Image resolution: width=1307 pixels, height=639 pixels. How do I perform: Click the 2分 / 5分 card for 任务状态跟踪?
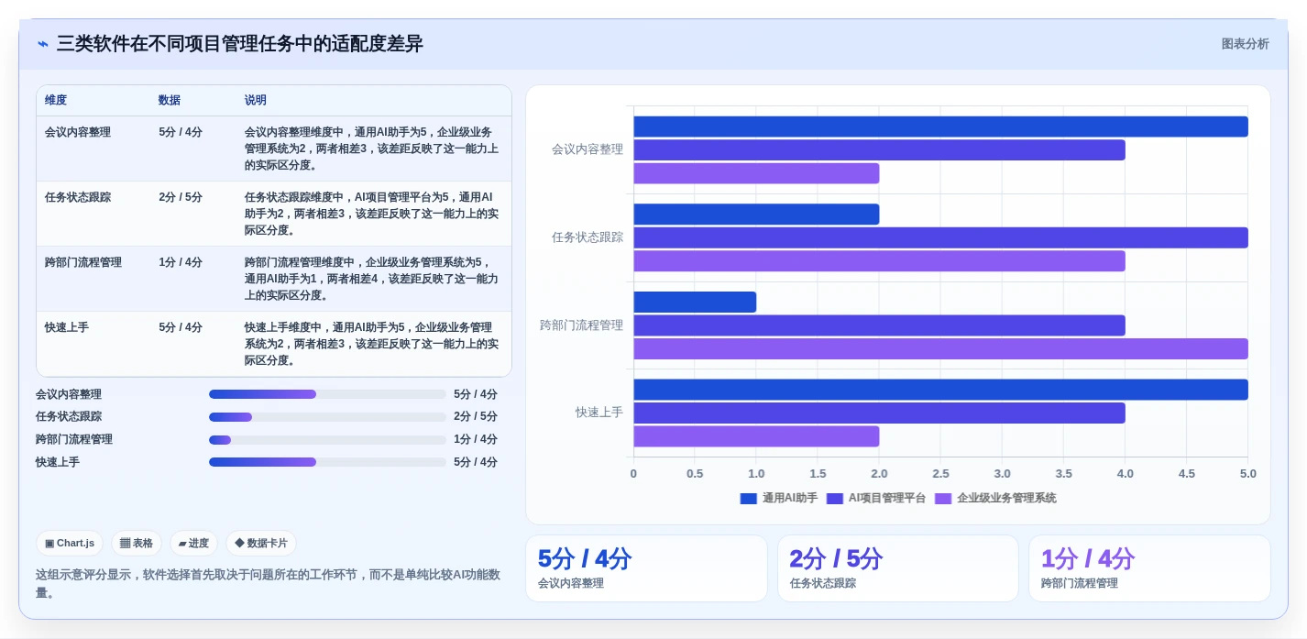click(898, 568)
